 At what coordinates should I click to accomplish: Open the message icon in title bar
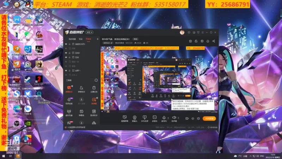pyautogui.click(x=189, y=33)
